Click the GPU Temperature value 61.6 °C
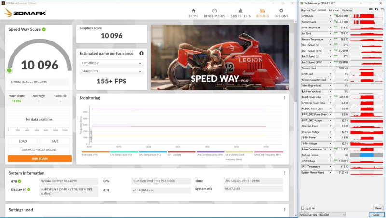This screenshot has width=386, height=218. point(344,28)
